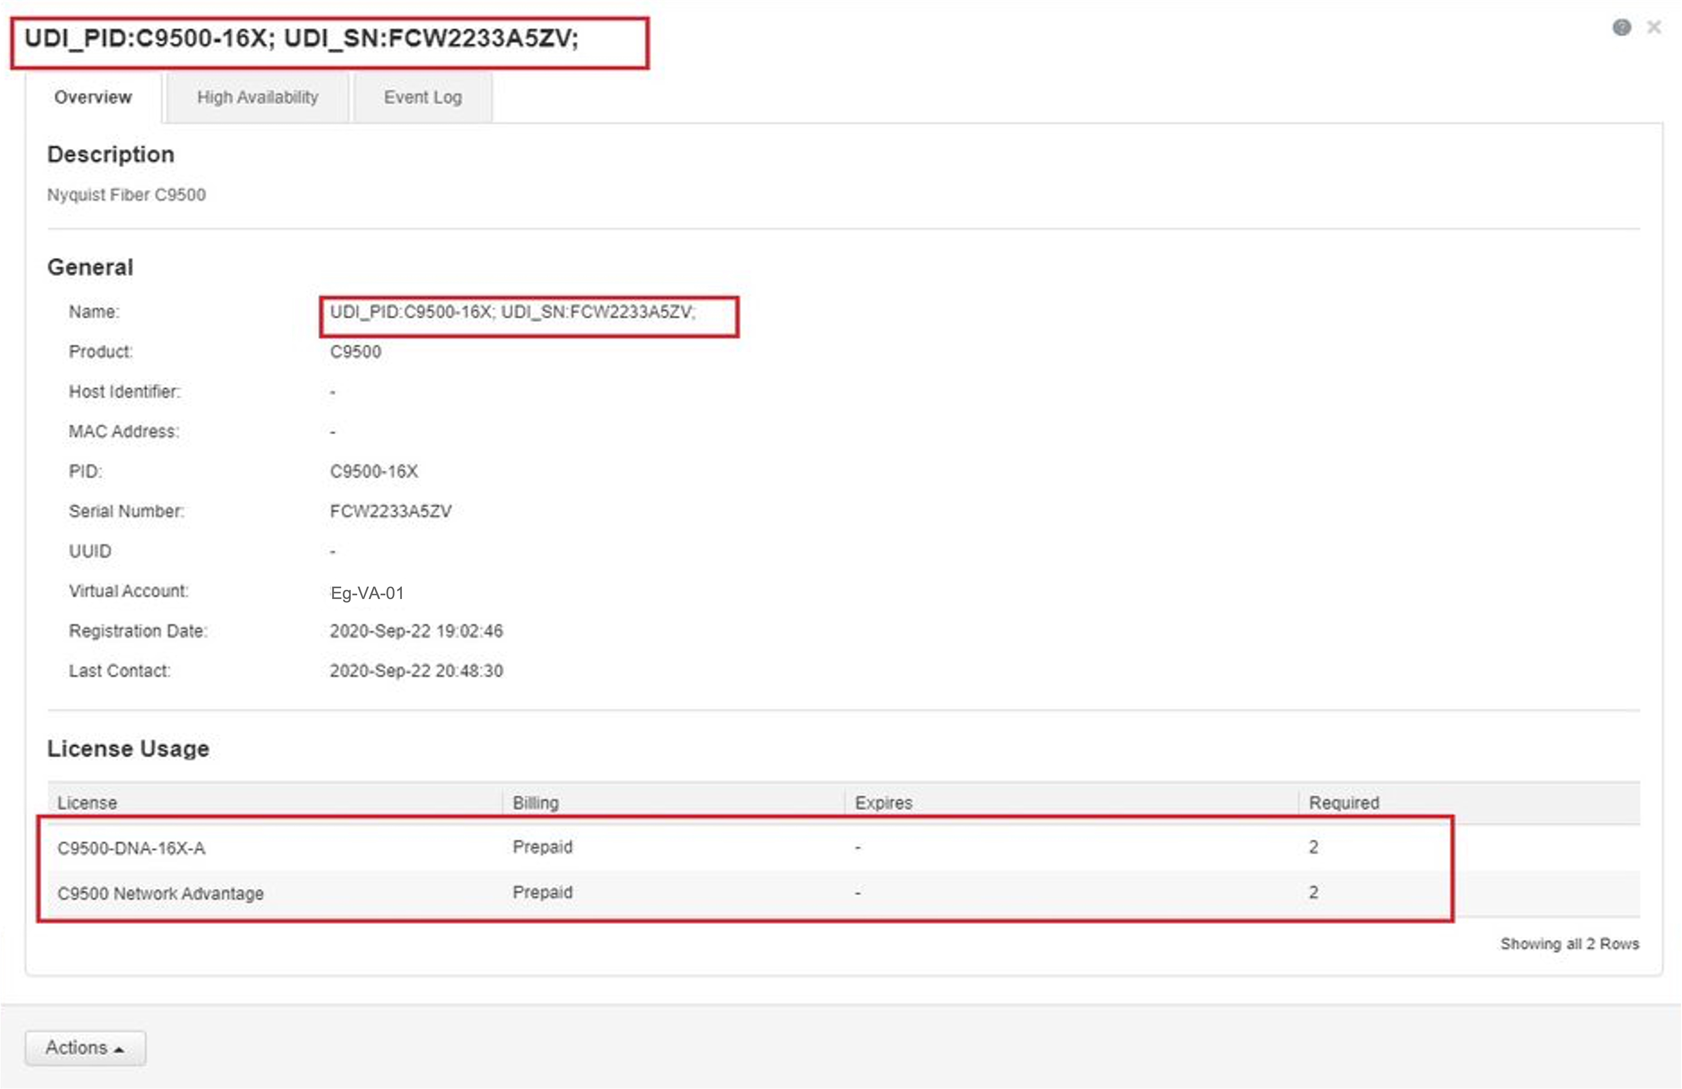Select the C9500-DNA-16X-A license row
1682x1089 pixels.
pos(132,848)
